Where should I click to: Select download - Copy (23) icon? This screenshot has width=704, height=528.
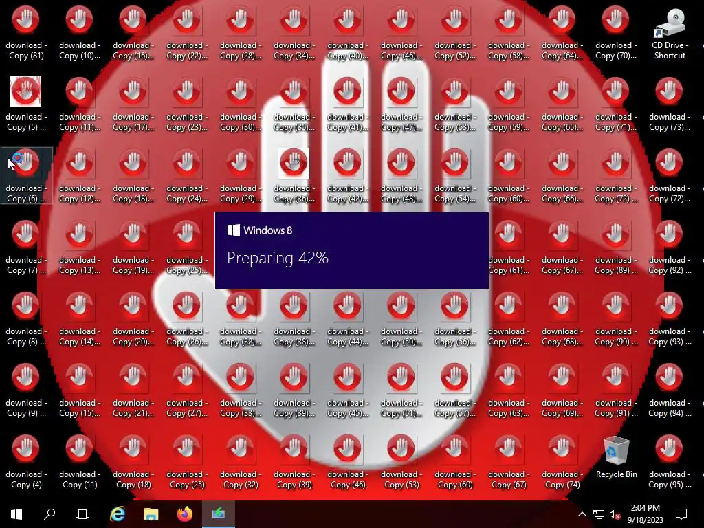[187, 105]
